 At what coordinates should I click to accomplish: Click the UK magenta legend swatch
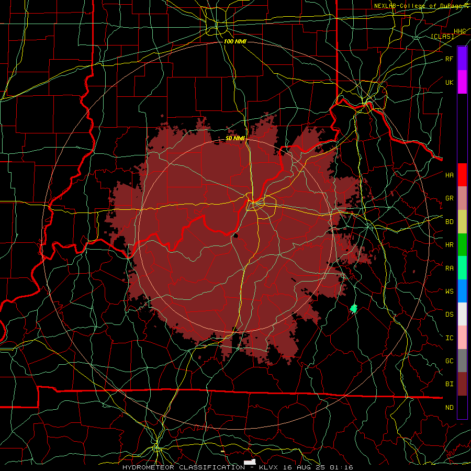[462, 82]
